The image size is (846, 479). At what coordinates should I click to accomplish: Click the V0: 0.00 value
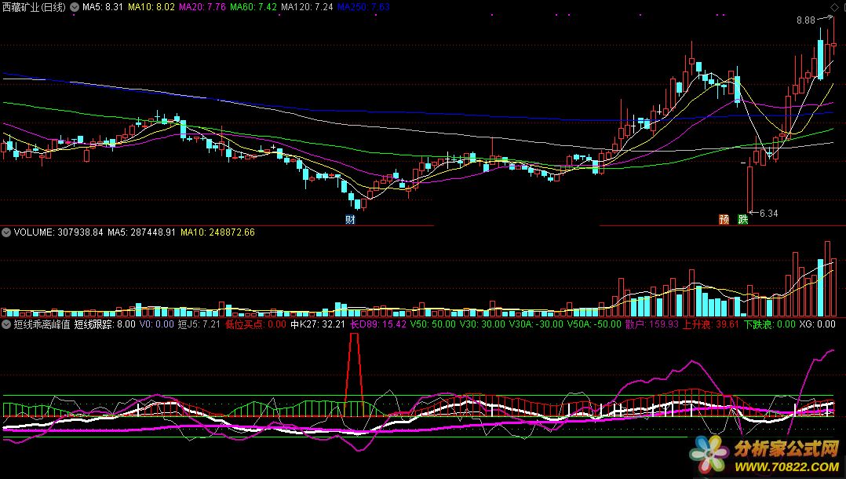coord(156,324)
